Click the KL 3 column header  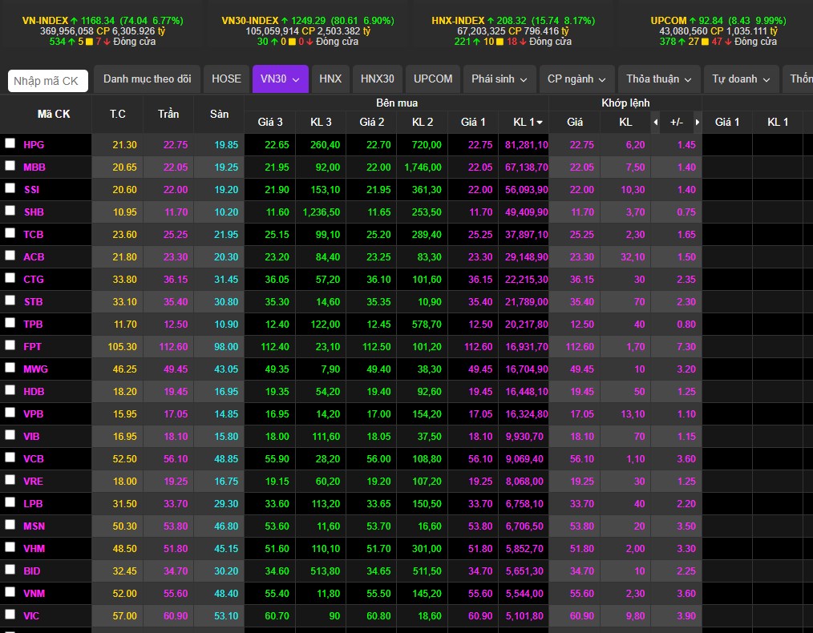pos(321,123)
